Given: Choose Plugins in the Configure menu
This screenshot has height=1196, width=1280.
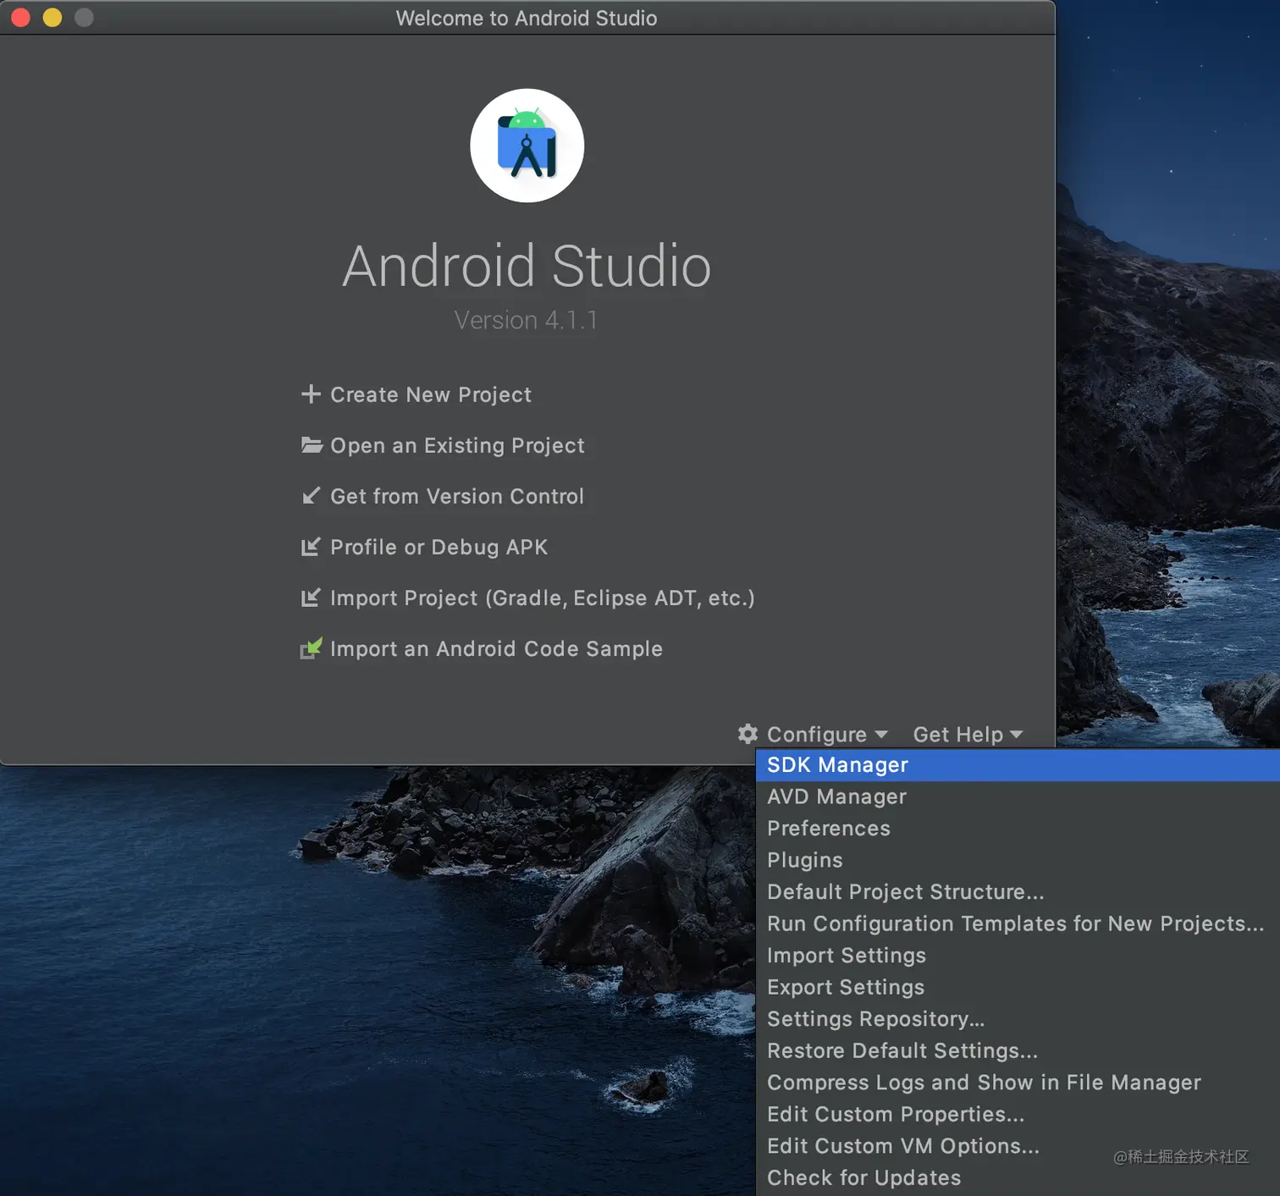Looking at the screenshot, I should tap(804, 860).
